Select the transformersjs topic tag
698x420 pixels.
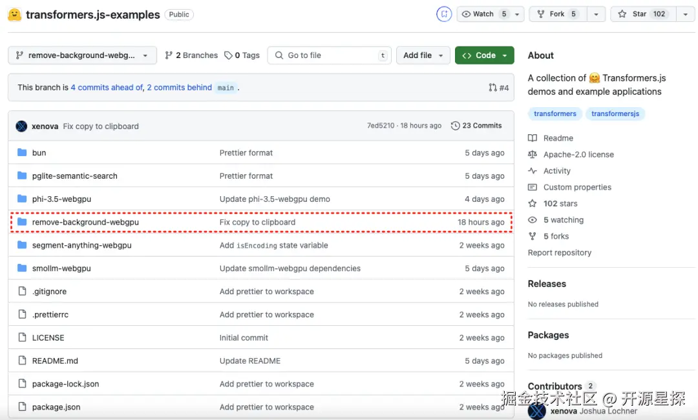615,114
